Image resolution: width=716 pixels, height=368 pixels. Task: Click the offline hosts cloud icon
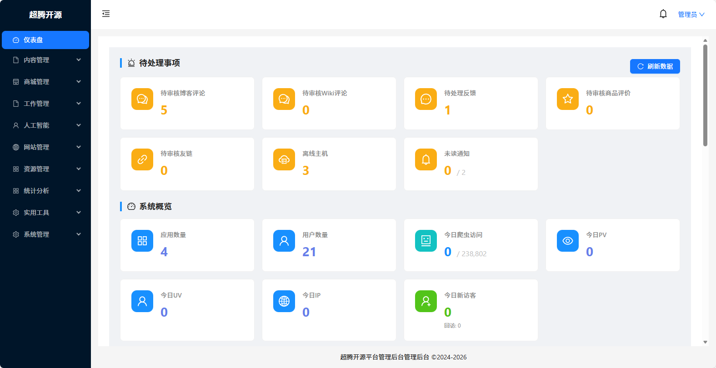pos(284,159)
